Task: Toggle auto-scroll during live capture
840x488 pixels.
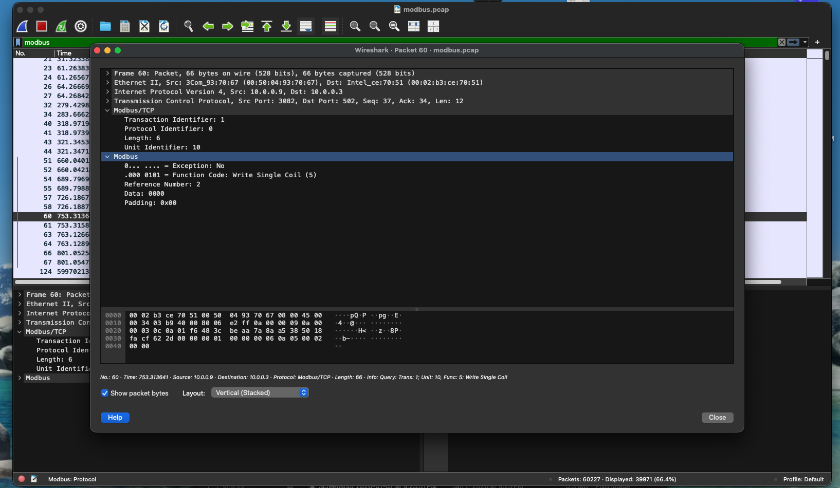Action: 306,26
